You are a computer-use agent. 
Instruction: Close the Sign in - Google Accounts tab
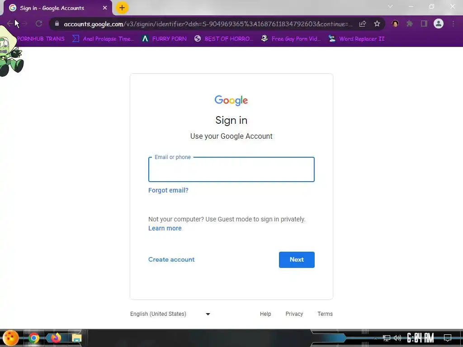click(105, 8)
